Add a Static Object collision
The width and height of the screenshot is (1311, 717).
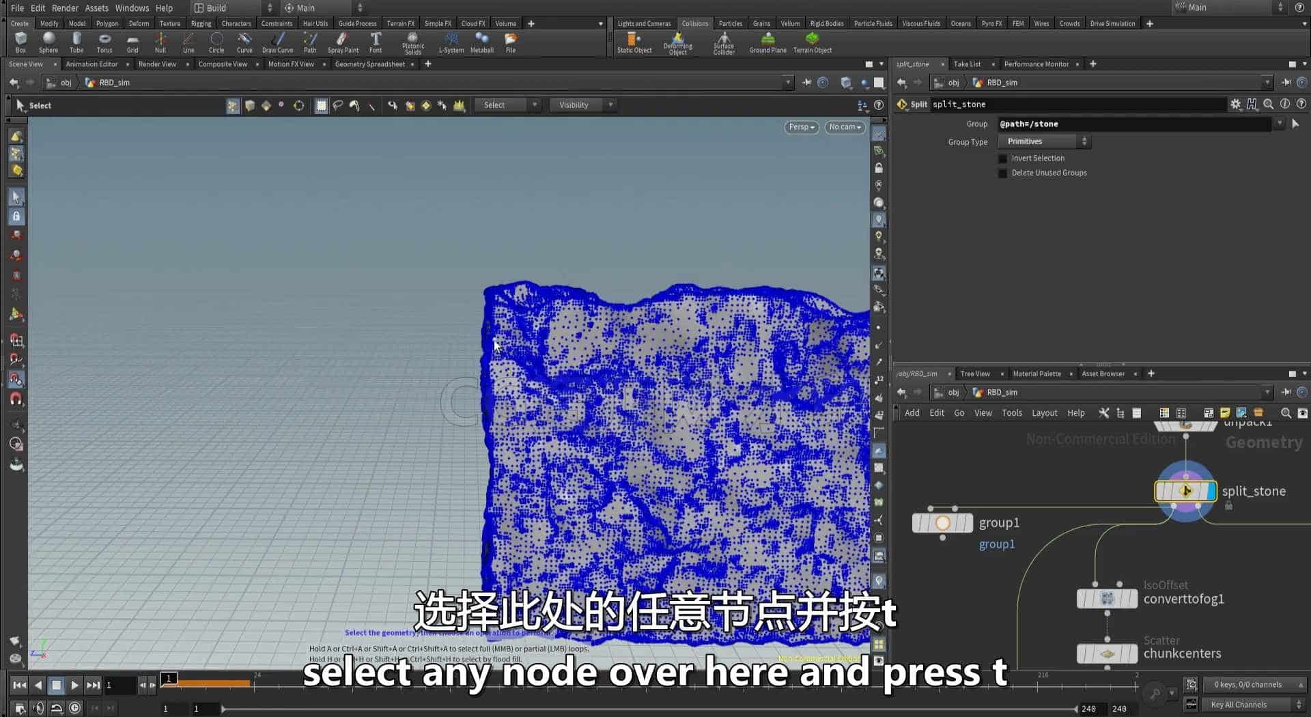pos(634,42)
